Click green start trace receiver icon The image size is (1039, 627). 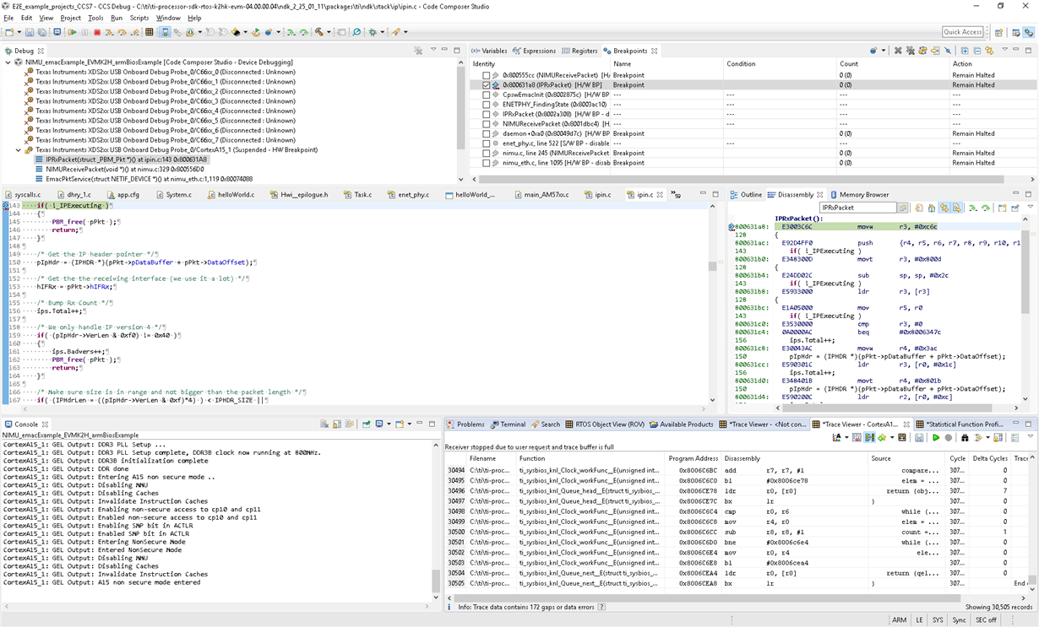pyautogui.click(x=935, y=437)
